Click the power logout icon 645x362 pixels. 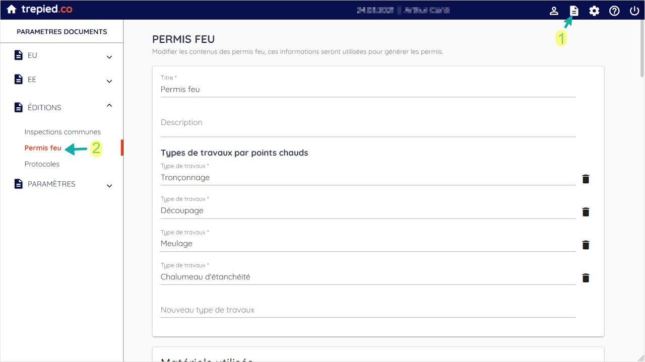point(634,11)
